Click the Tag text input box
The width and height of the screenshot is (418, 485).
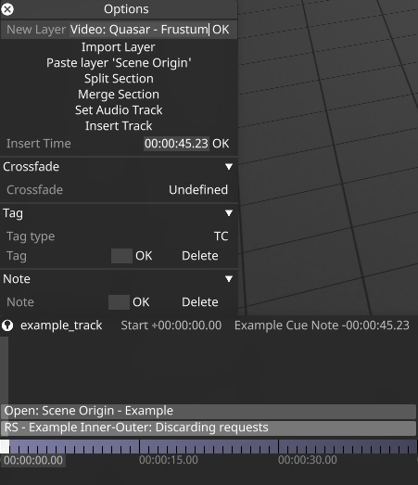pyautogui.click(x=121, y=256)
